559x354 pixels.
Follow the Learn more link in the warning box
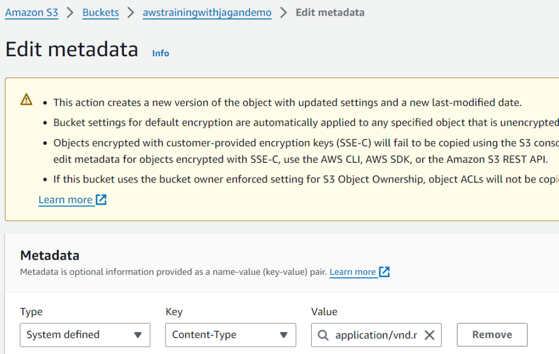point(66,200)
